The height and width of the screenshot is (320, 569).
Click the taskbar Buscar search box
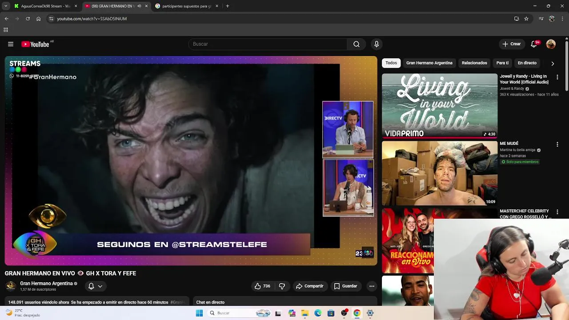[240, 313]
